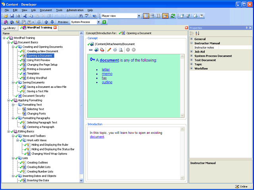This screenshot has width=254, height=190.
Task: Click the pin icon on Properties panel
Action: 246,28
